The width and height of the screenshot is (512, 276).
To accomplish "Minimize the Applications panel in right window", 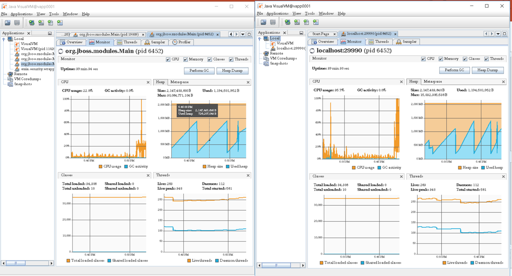I will pyautogui.click(x=301, y=33).
